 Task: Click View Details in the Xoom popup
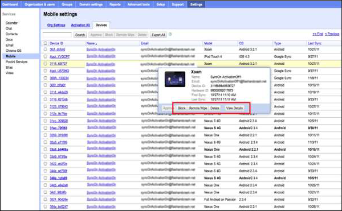pyautogui.click(x=234, y=108)
